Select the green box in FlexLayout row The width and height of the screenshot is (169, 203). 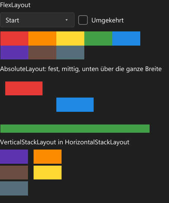[98, 39]
